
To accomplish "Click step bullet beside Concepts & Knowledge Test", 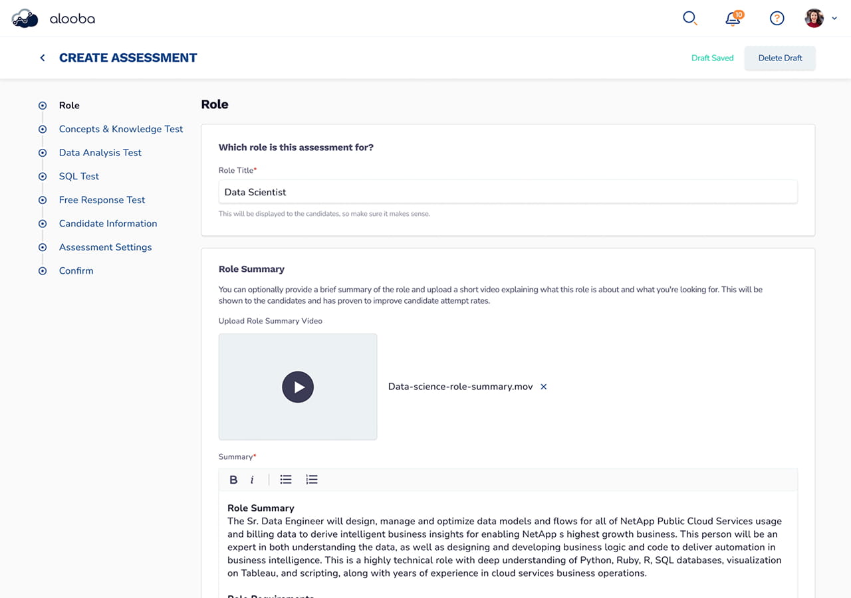I will 43,129.
